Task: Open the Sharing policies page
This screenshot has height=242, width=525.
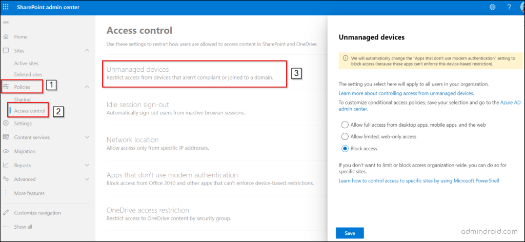Action: click(x=23, y=99)
